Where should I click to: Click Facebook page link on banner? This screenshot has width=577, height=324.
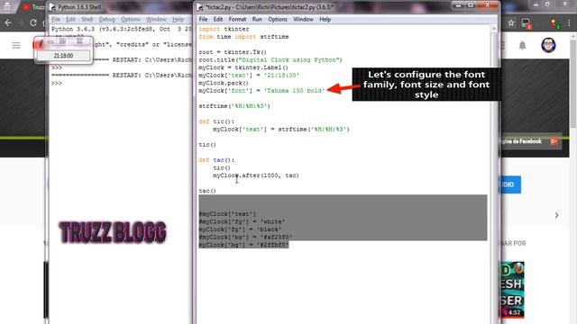pyautogui.click(x=521, y=141)
